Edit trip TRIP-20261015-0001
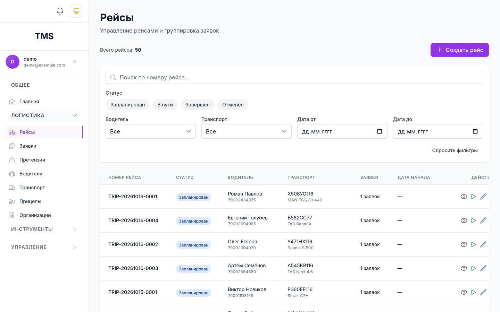The width and height of the screenshot is (500, 312). [483, 292]
